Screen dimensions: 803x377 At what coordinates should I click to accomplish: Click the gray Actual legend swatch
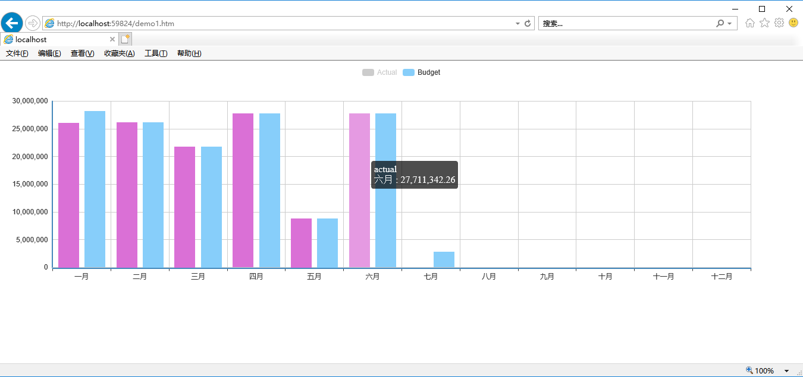(x=368, y=72)
